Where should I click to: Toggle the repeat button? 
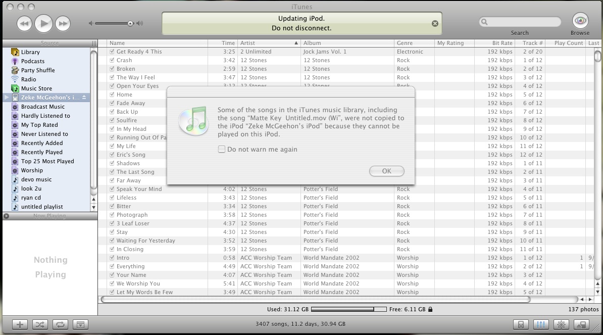coord(61,324)
